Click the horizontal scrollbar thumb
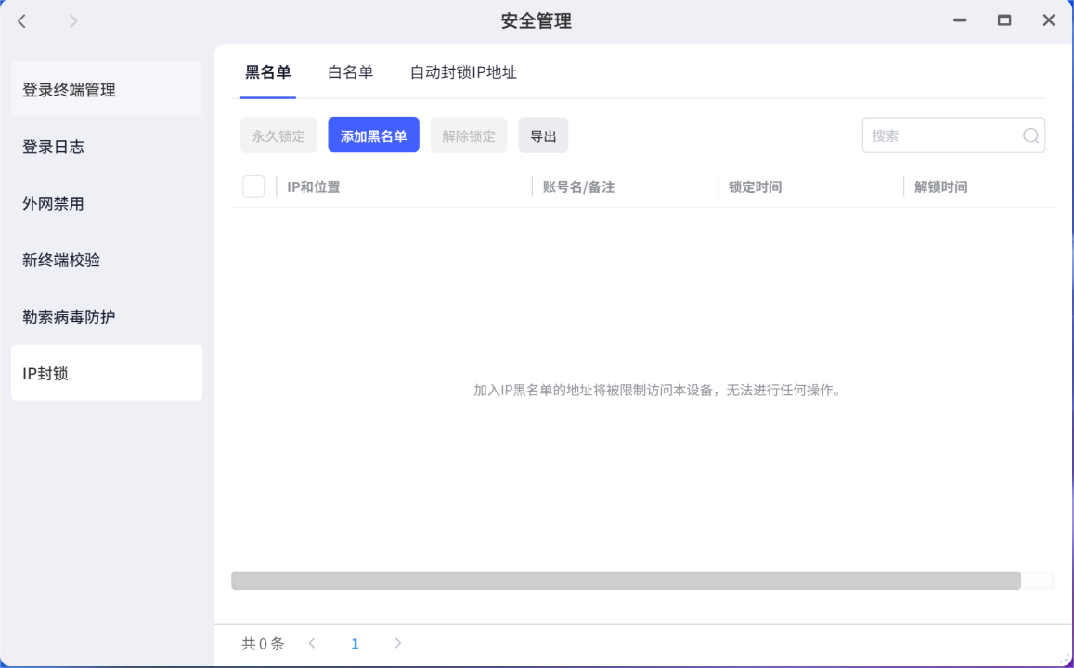This screenshot has height=668, width=1074. 626,581
